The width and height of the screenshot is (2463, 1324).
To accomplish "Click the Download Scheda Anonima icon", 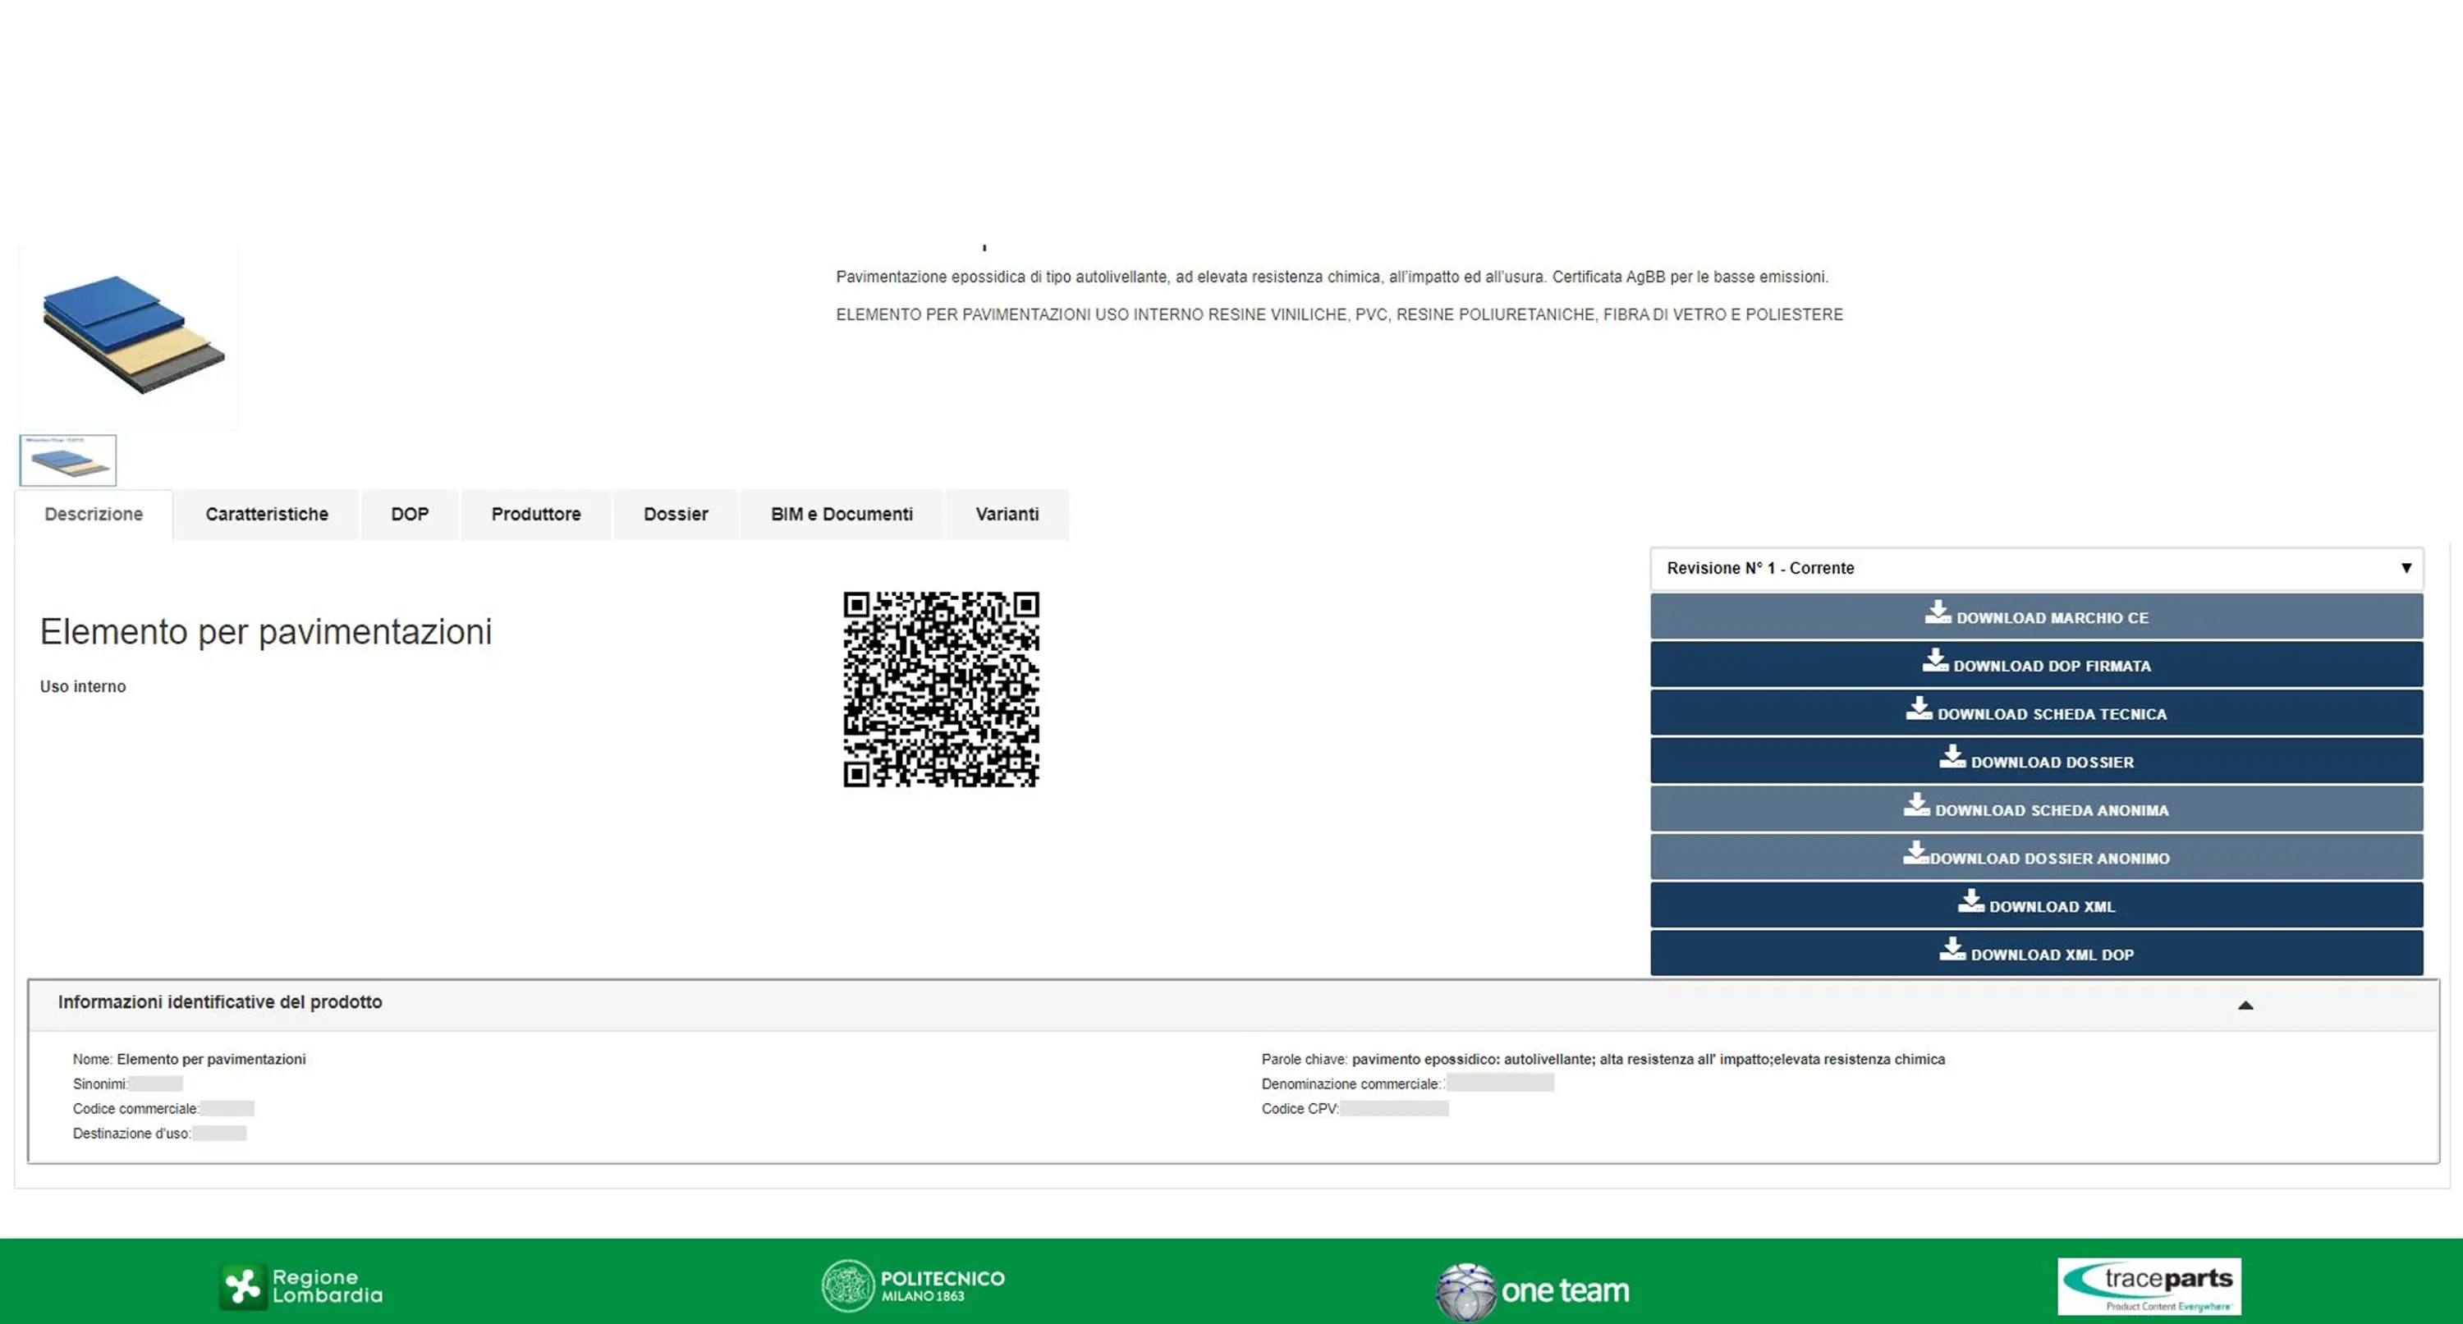I will coord(1916,805).
